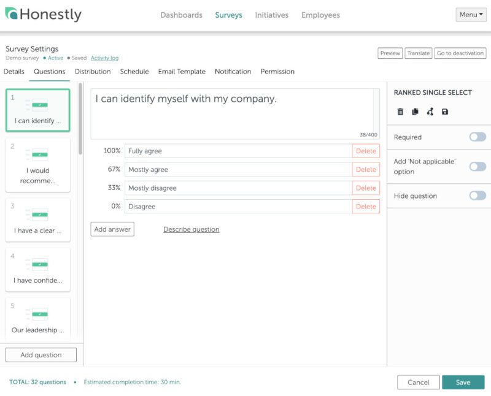491x396 pixels.
Task: Open the Email Template tab
Action: click(182, 71)
